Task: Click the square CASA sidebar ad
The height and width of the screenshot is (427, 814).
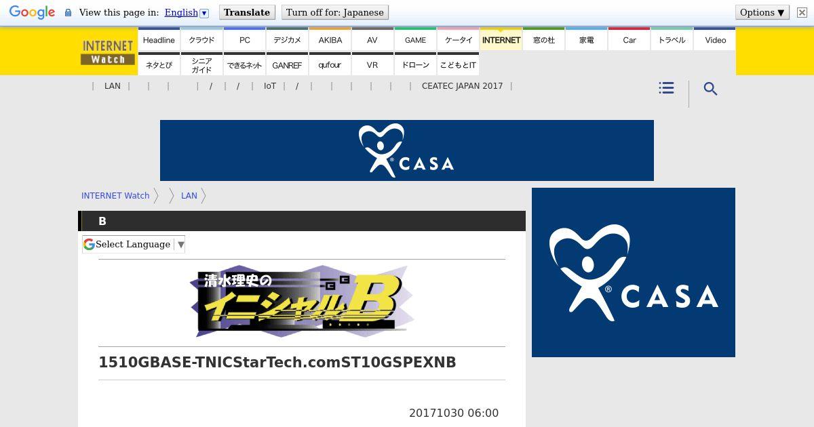Action: (634, 272)
